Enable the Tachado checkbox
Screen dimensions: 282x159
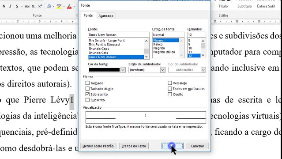click(x=87, y=83)
